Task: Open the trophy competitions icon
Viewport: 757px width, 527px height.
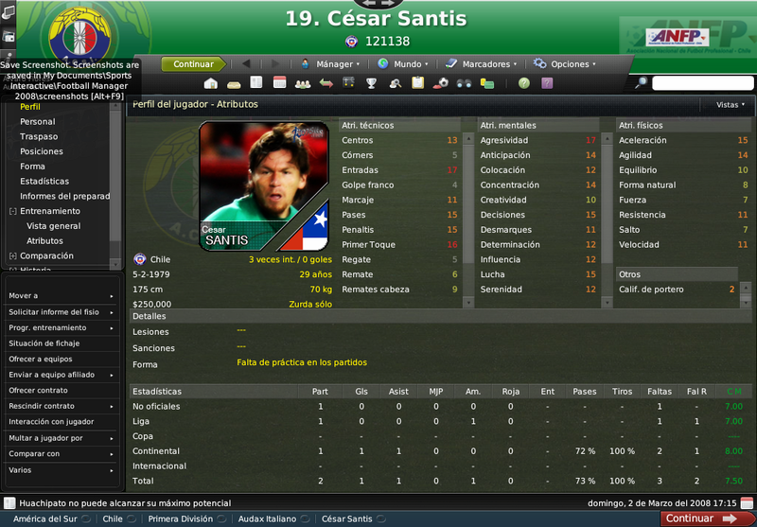Action: (x=371, y=83)
